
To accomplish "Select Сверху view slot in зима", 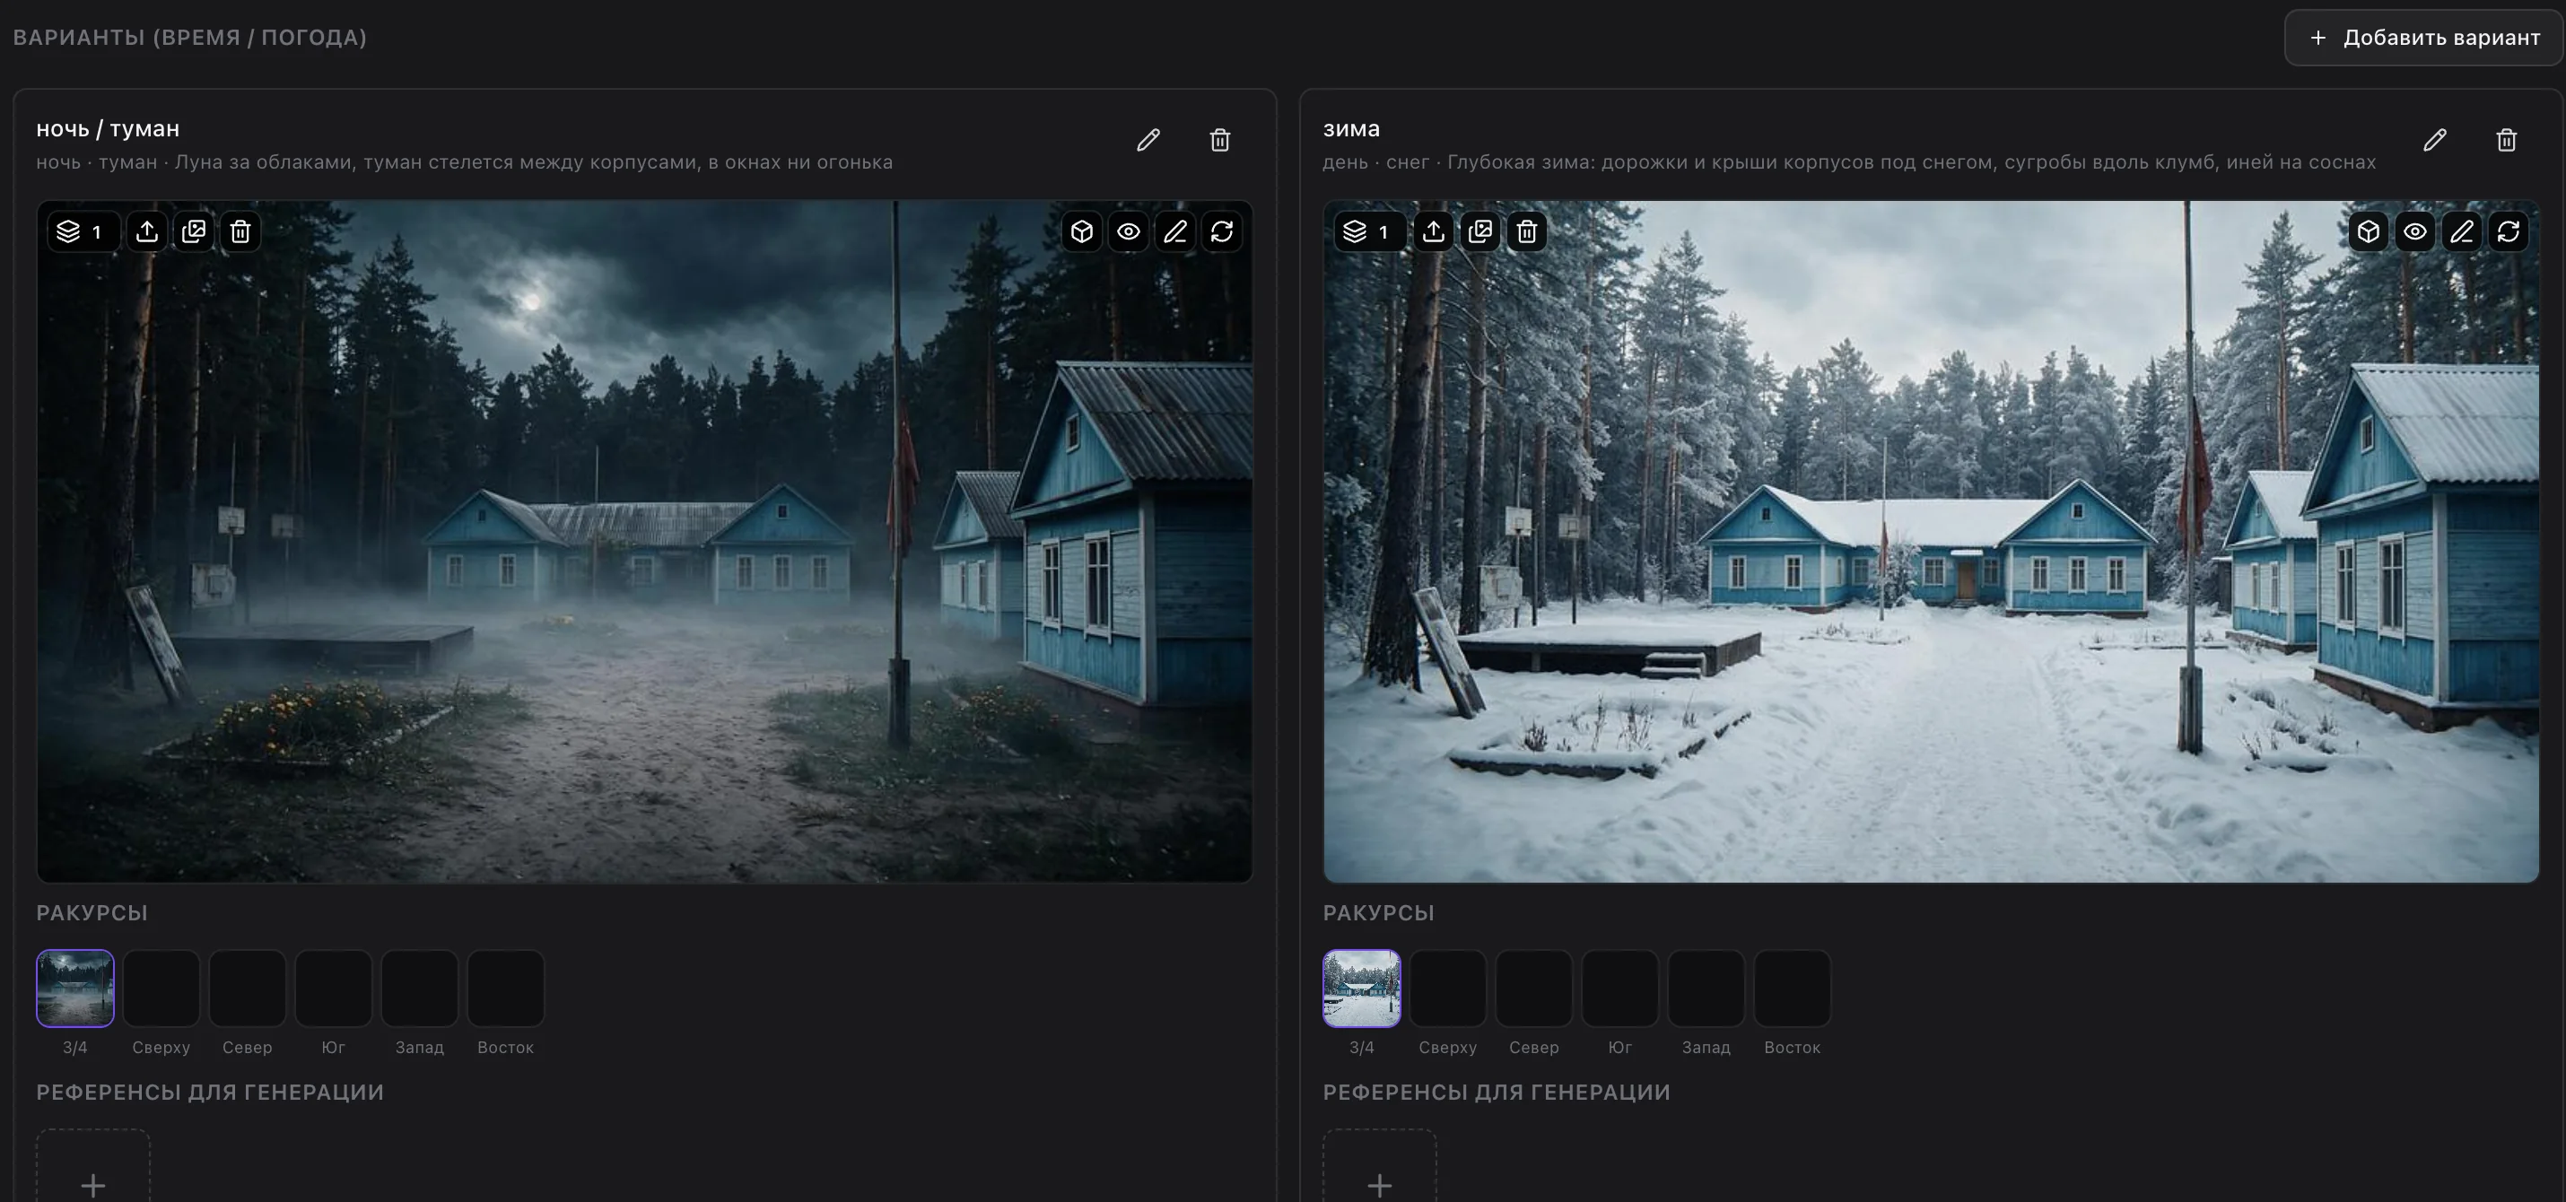I will pos(1448,988).
